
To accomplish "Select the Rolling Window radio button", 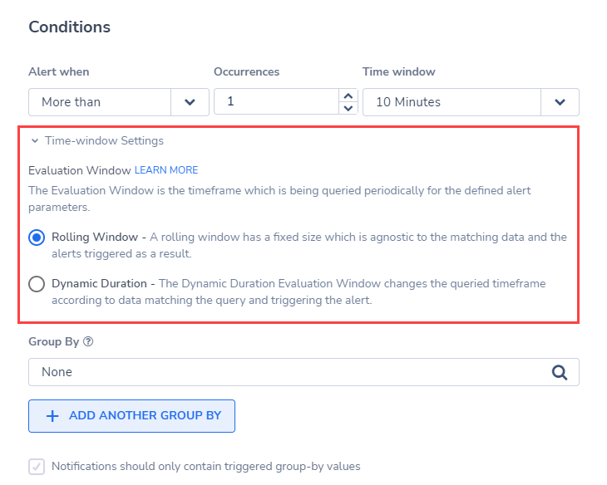I will coord(37,238).
